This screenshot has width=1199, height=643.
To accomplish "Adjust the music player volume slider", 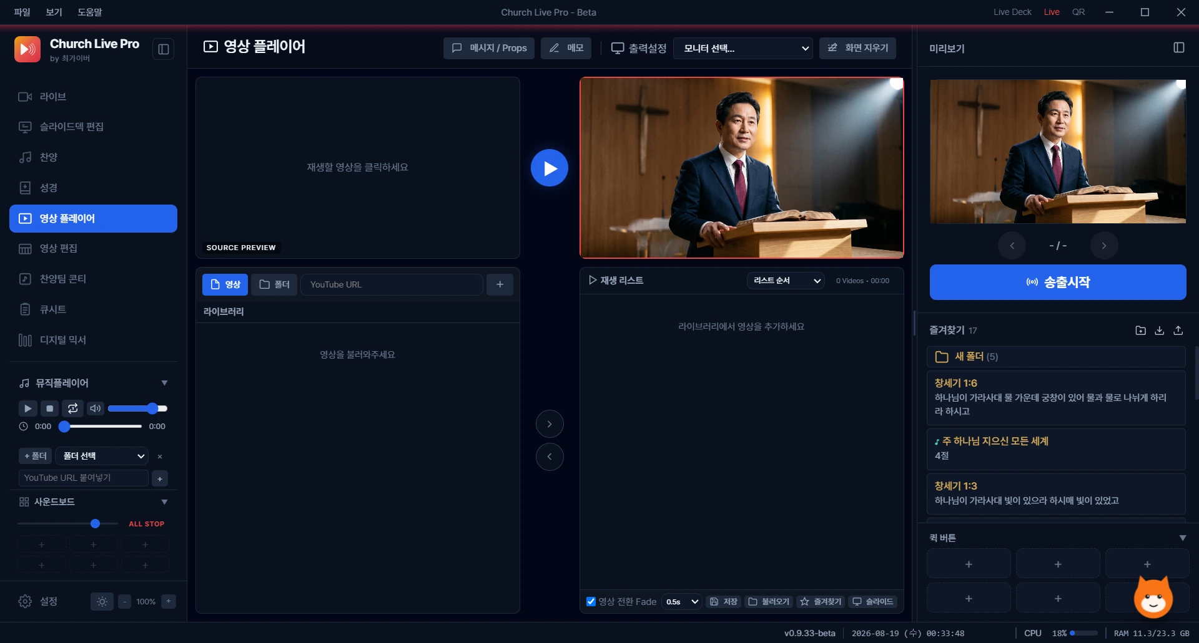I will [x=137, y=409].
